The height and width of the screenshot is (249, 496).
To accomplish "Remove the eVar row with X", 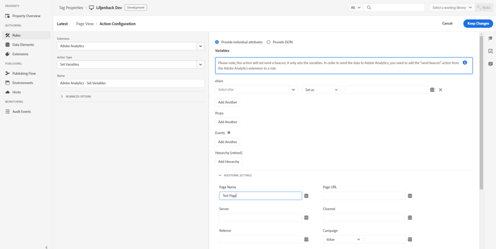I will tap(440, 89).
